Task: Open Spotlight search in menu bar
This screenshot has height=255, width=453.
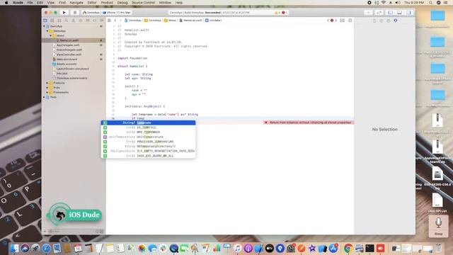Action: coord(430,3)
